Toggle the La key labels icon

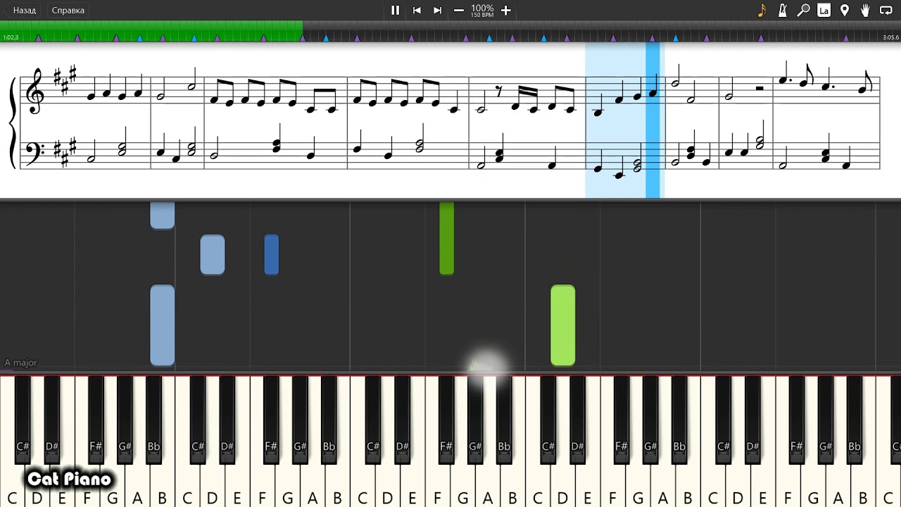pos(824,11)
